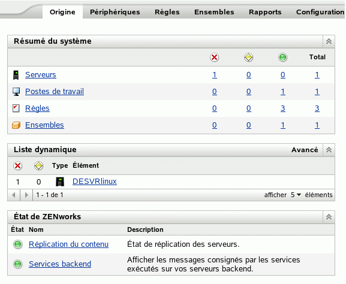Open Règles normal count 3
Screen dimensions: 346x284
283,108
